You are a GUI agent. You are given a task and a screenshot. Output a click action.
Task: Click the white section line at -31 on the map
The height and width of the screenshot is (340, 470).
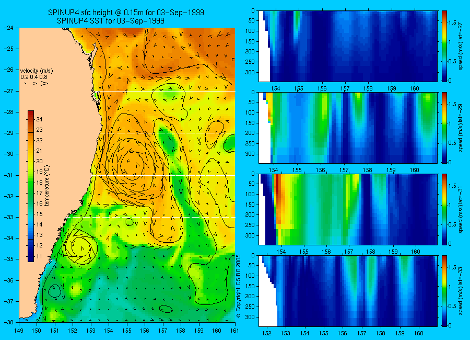pyautogui.click(x=163, y=175)
